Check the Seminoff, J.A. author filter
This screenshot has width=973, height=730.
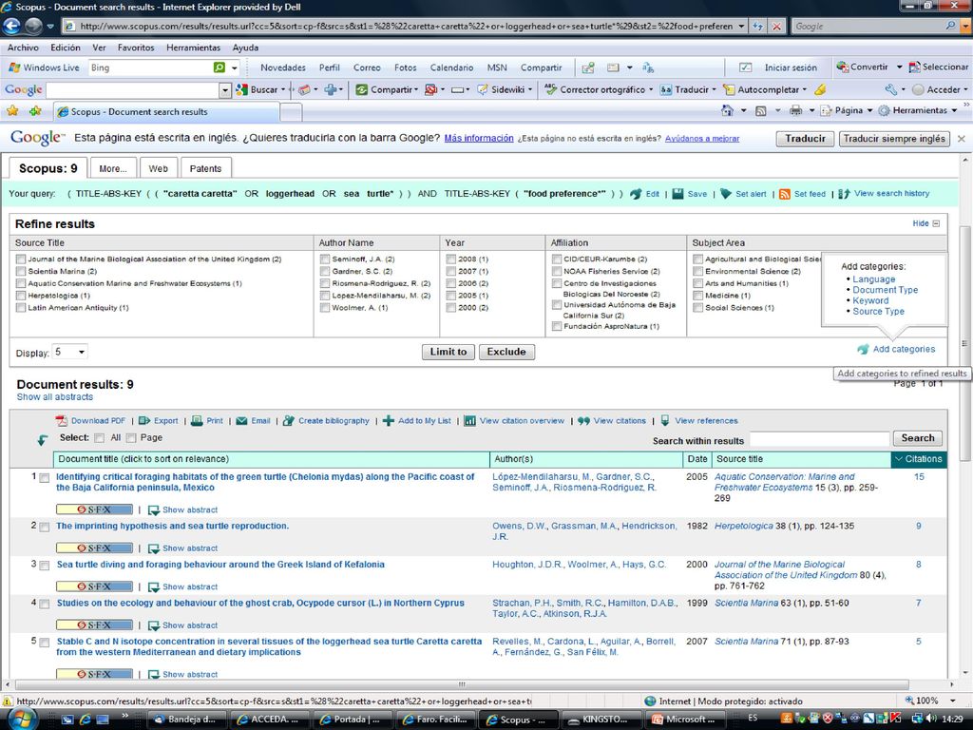(x=325, y=259)
